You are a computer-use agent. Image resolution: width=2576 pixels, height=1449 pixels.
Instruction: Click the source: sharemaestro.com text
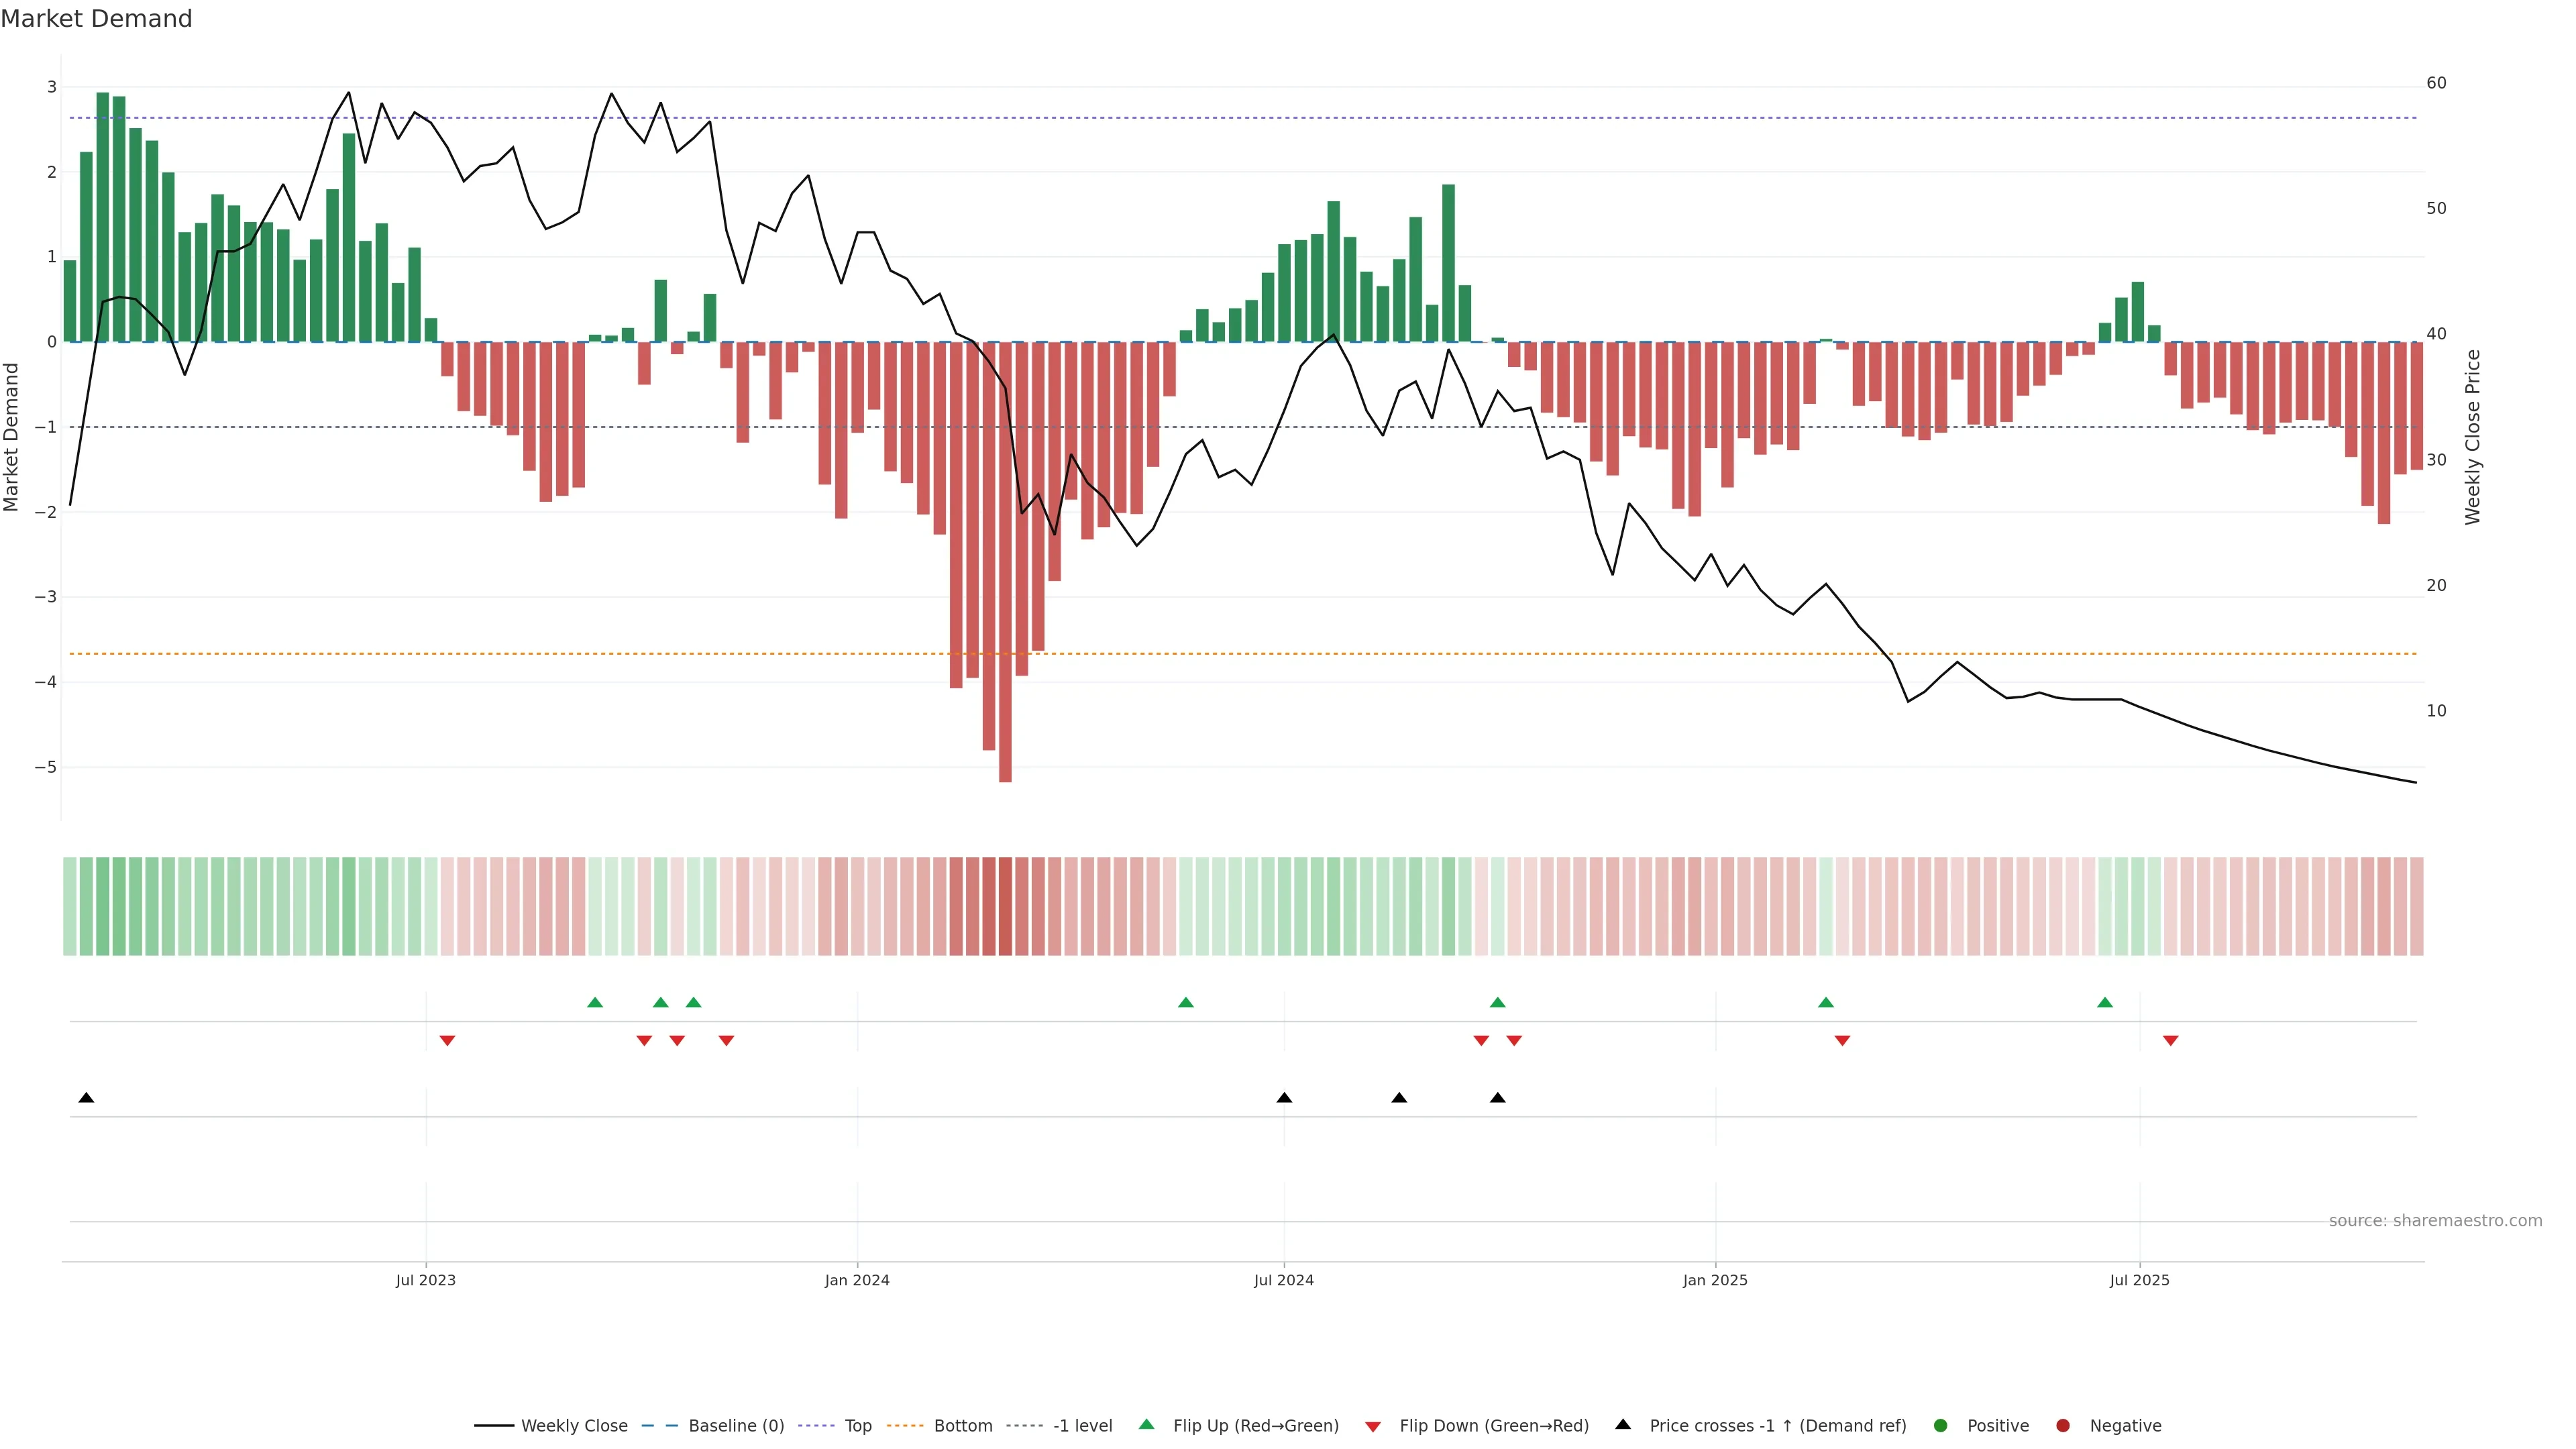[x=2435, y=1220]
